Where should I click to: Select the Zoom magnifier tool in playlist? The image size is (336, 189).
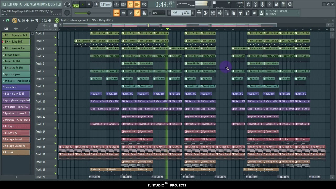[x=45, y=20]
